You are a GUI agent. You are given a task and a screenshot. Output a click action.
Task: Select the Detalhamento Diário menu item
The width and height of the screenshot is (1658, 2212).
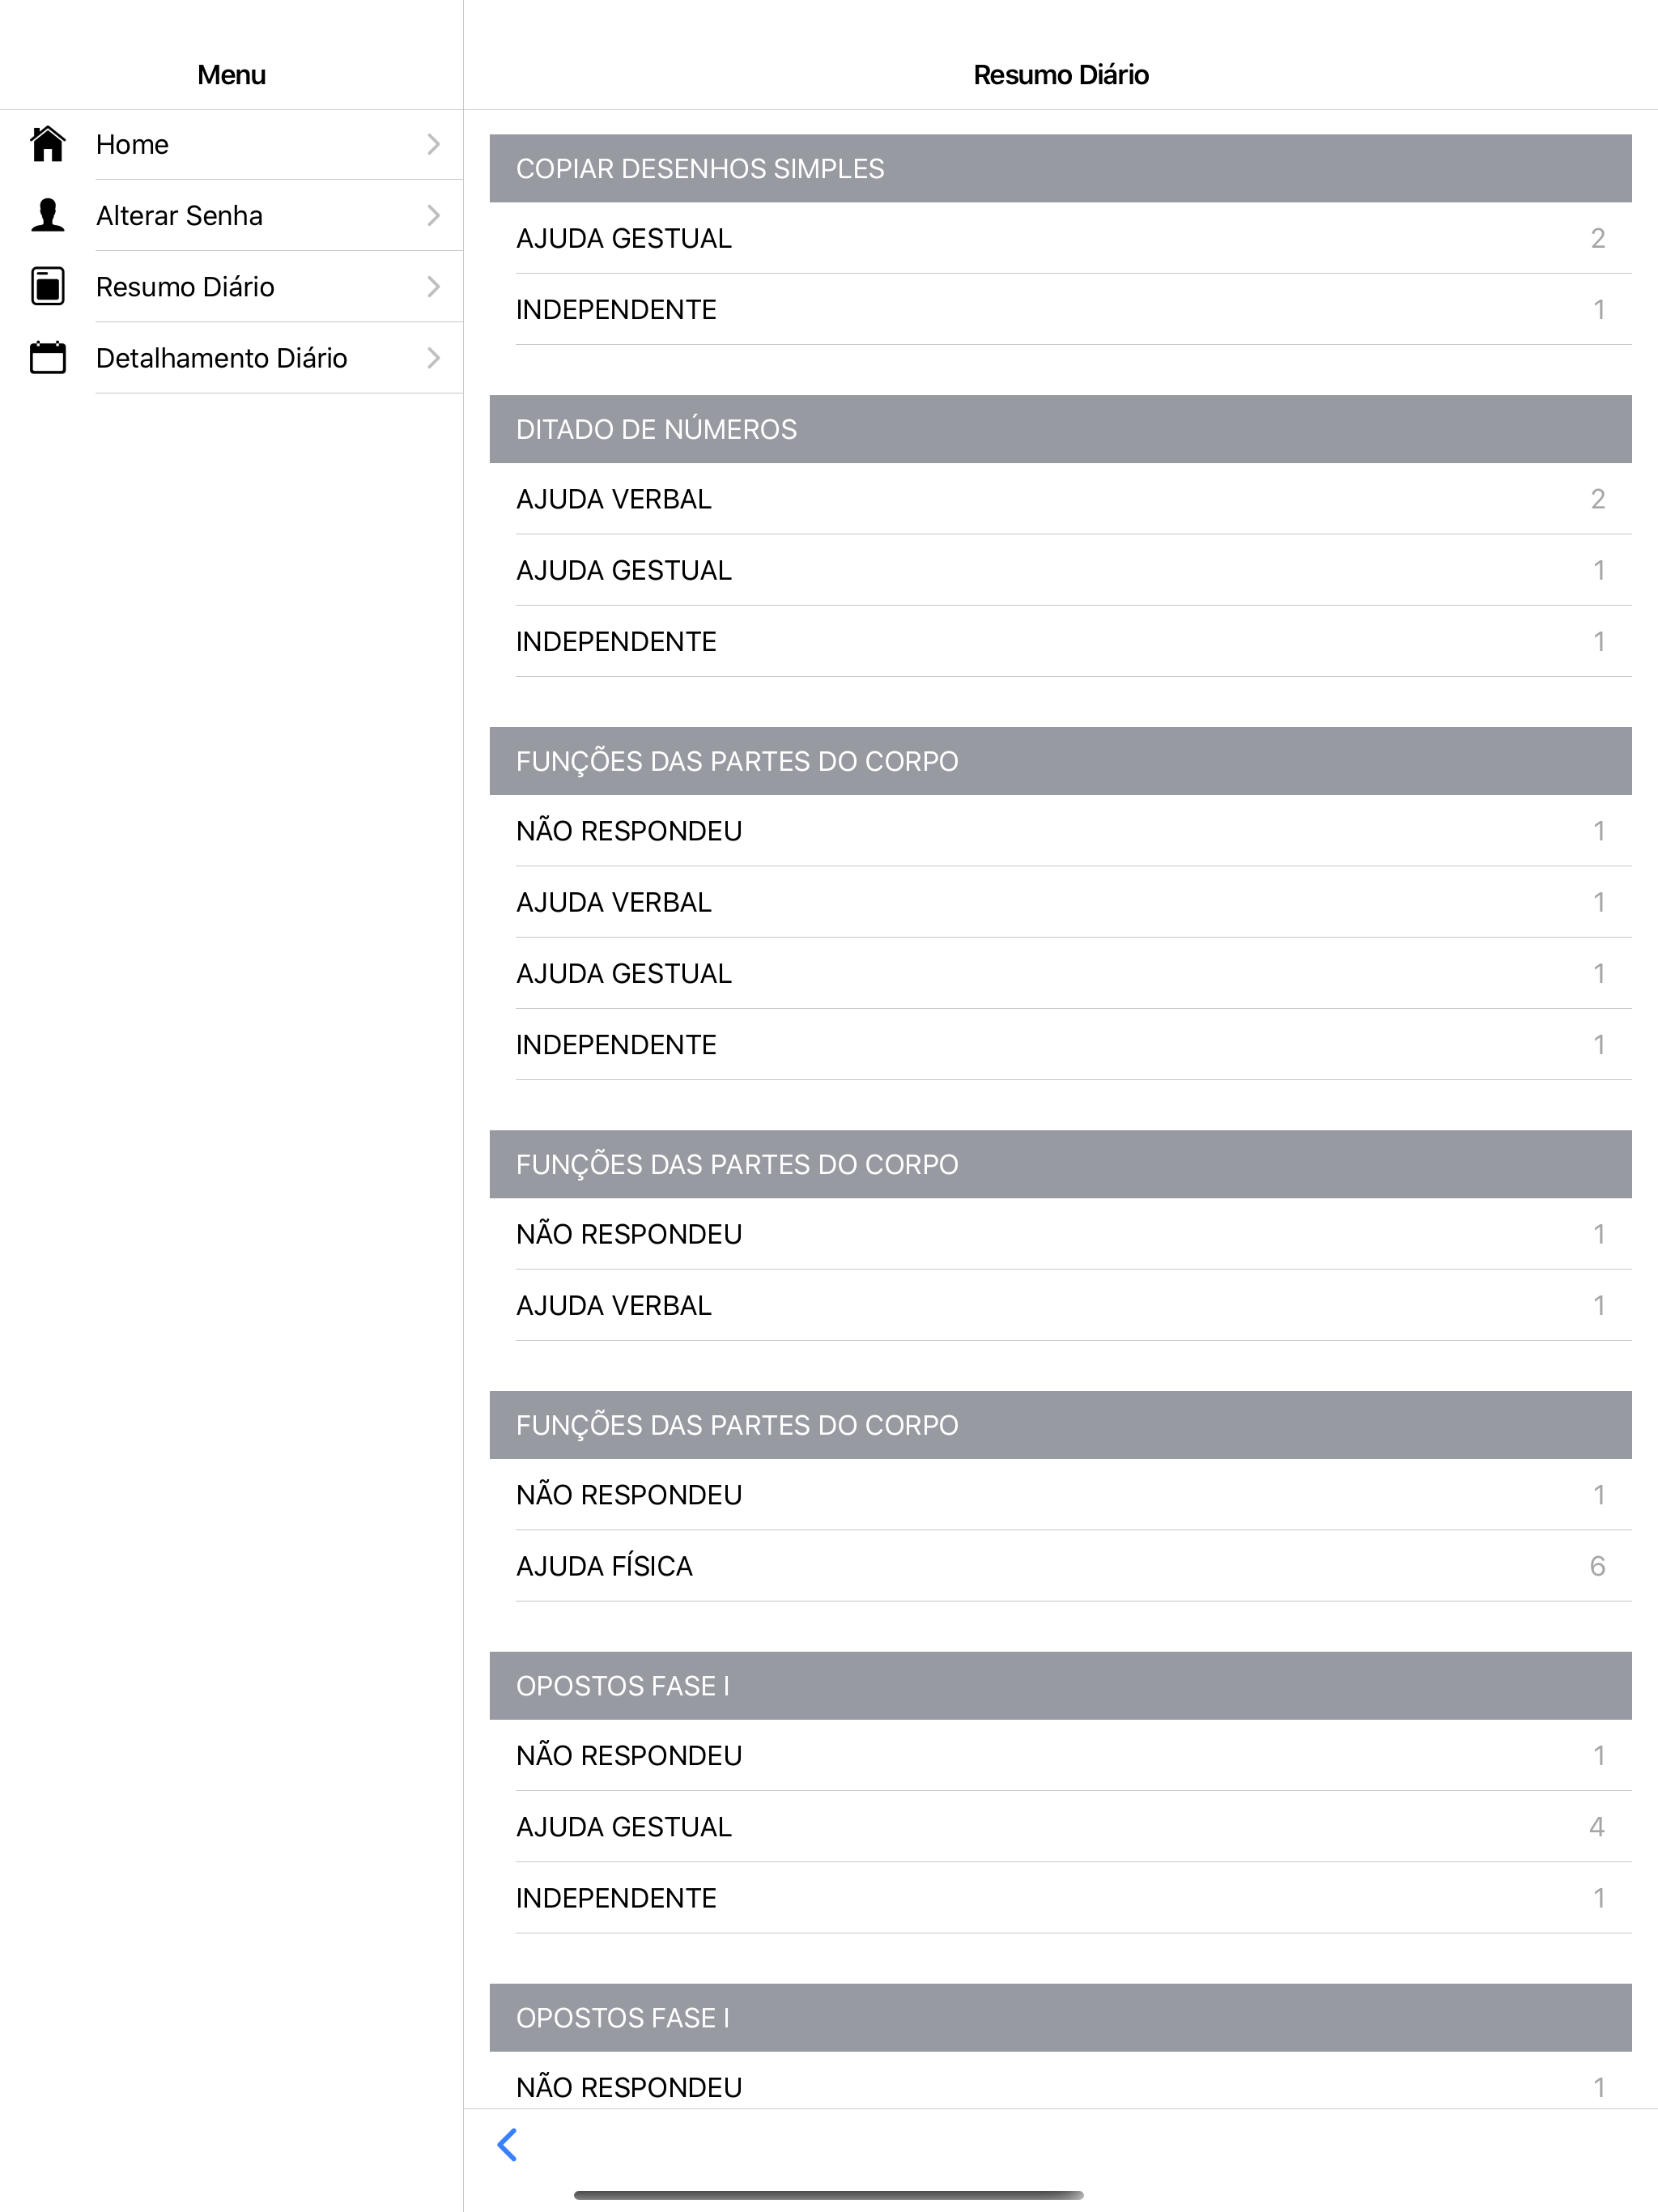coord(232,358)
